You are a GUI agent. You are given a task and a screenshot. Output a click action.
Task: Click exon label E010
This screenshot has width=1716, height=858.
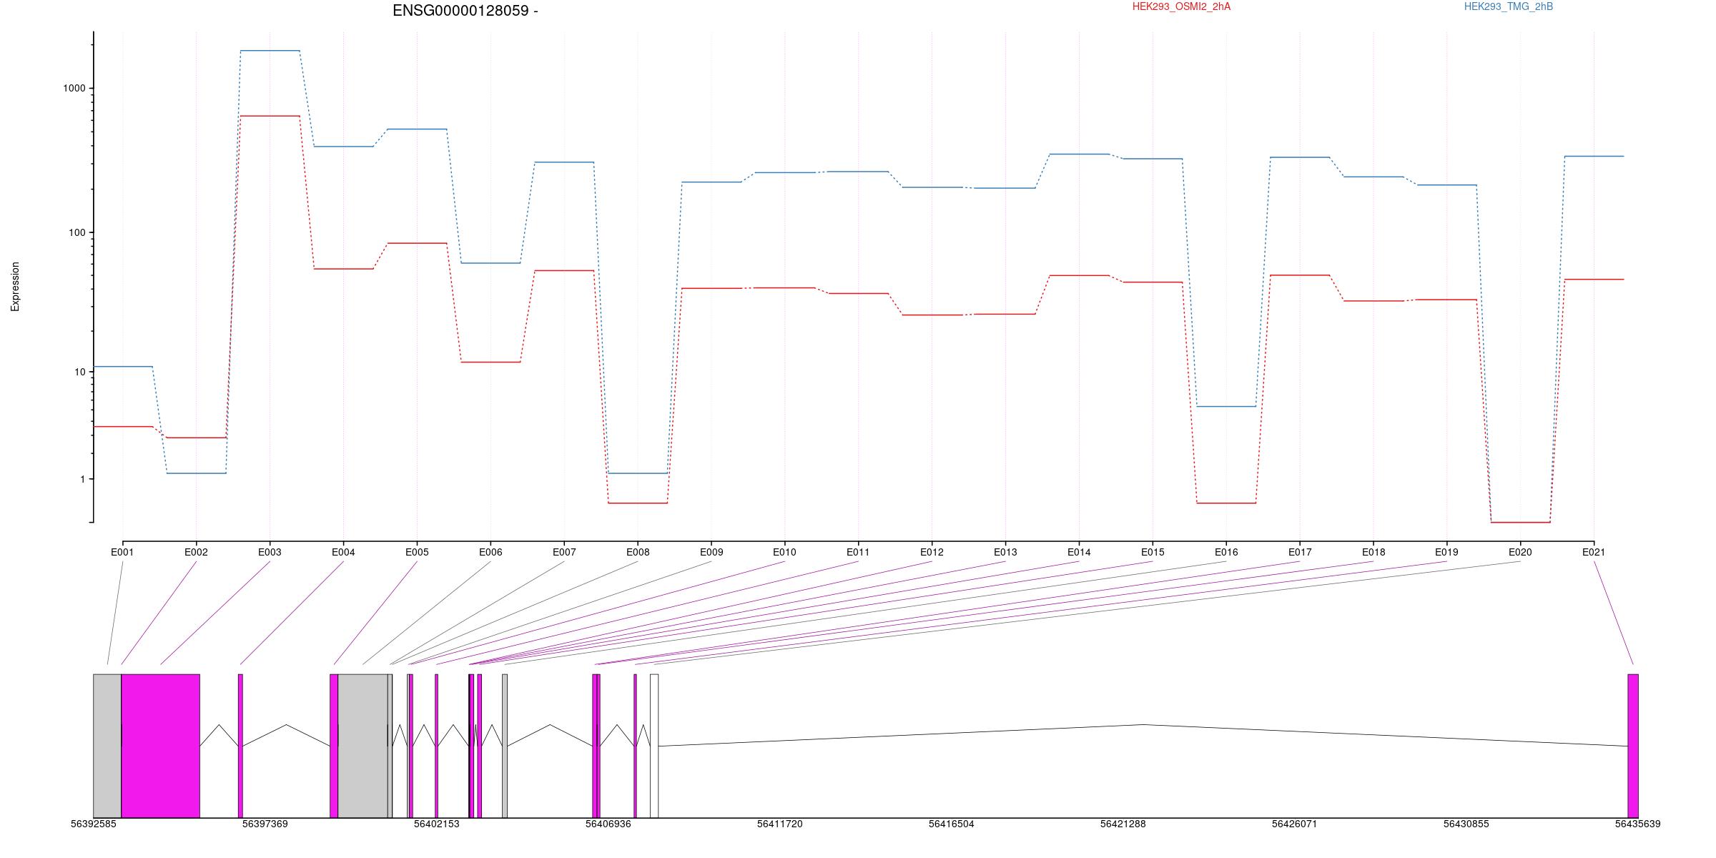[784, 552]
